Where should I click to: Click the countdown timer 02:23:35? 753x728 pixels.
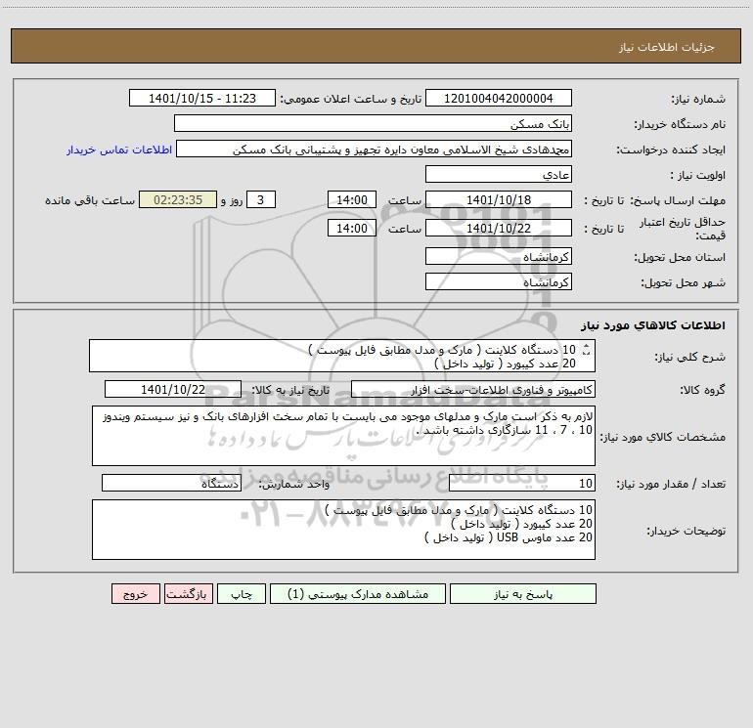[178, 199]
